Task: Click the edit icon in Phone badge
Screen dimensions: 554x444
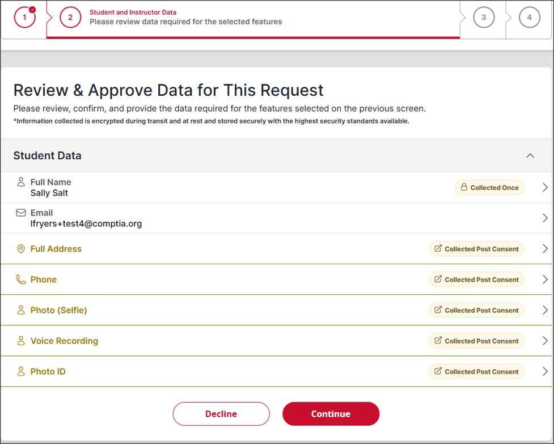Action: pyautogui.click(x=438, y=279)
